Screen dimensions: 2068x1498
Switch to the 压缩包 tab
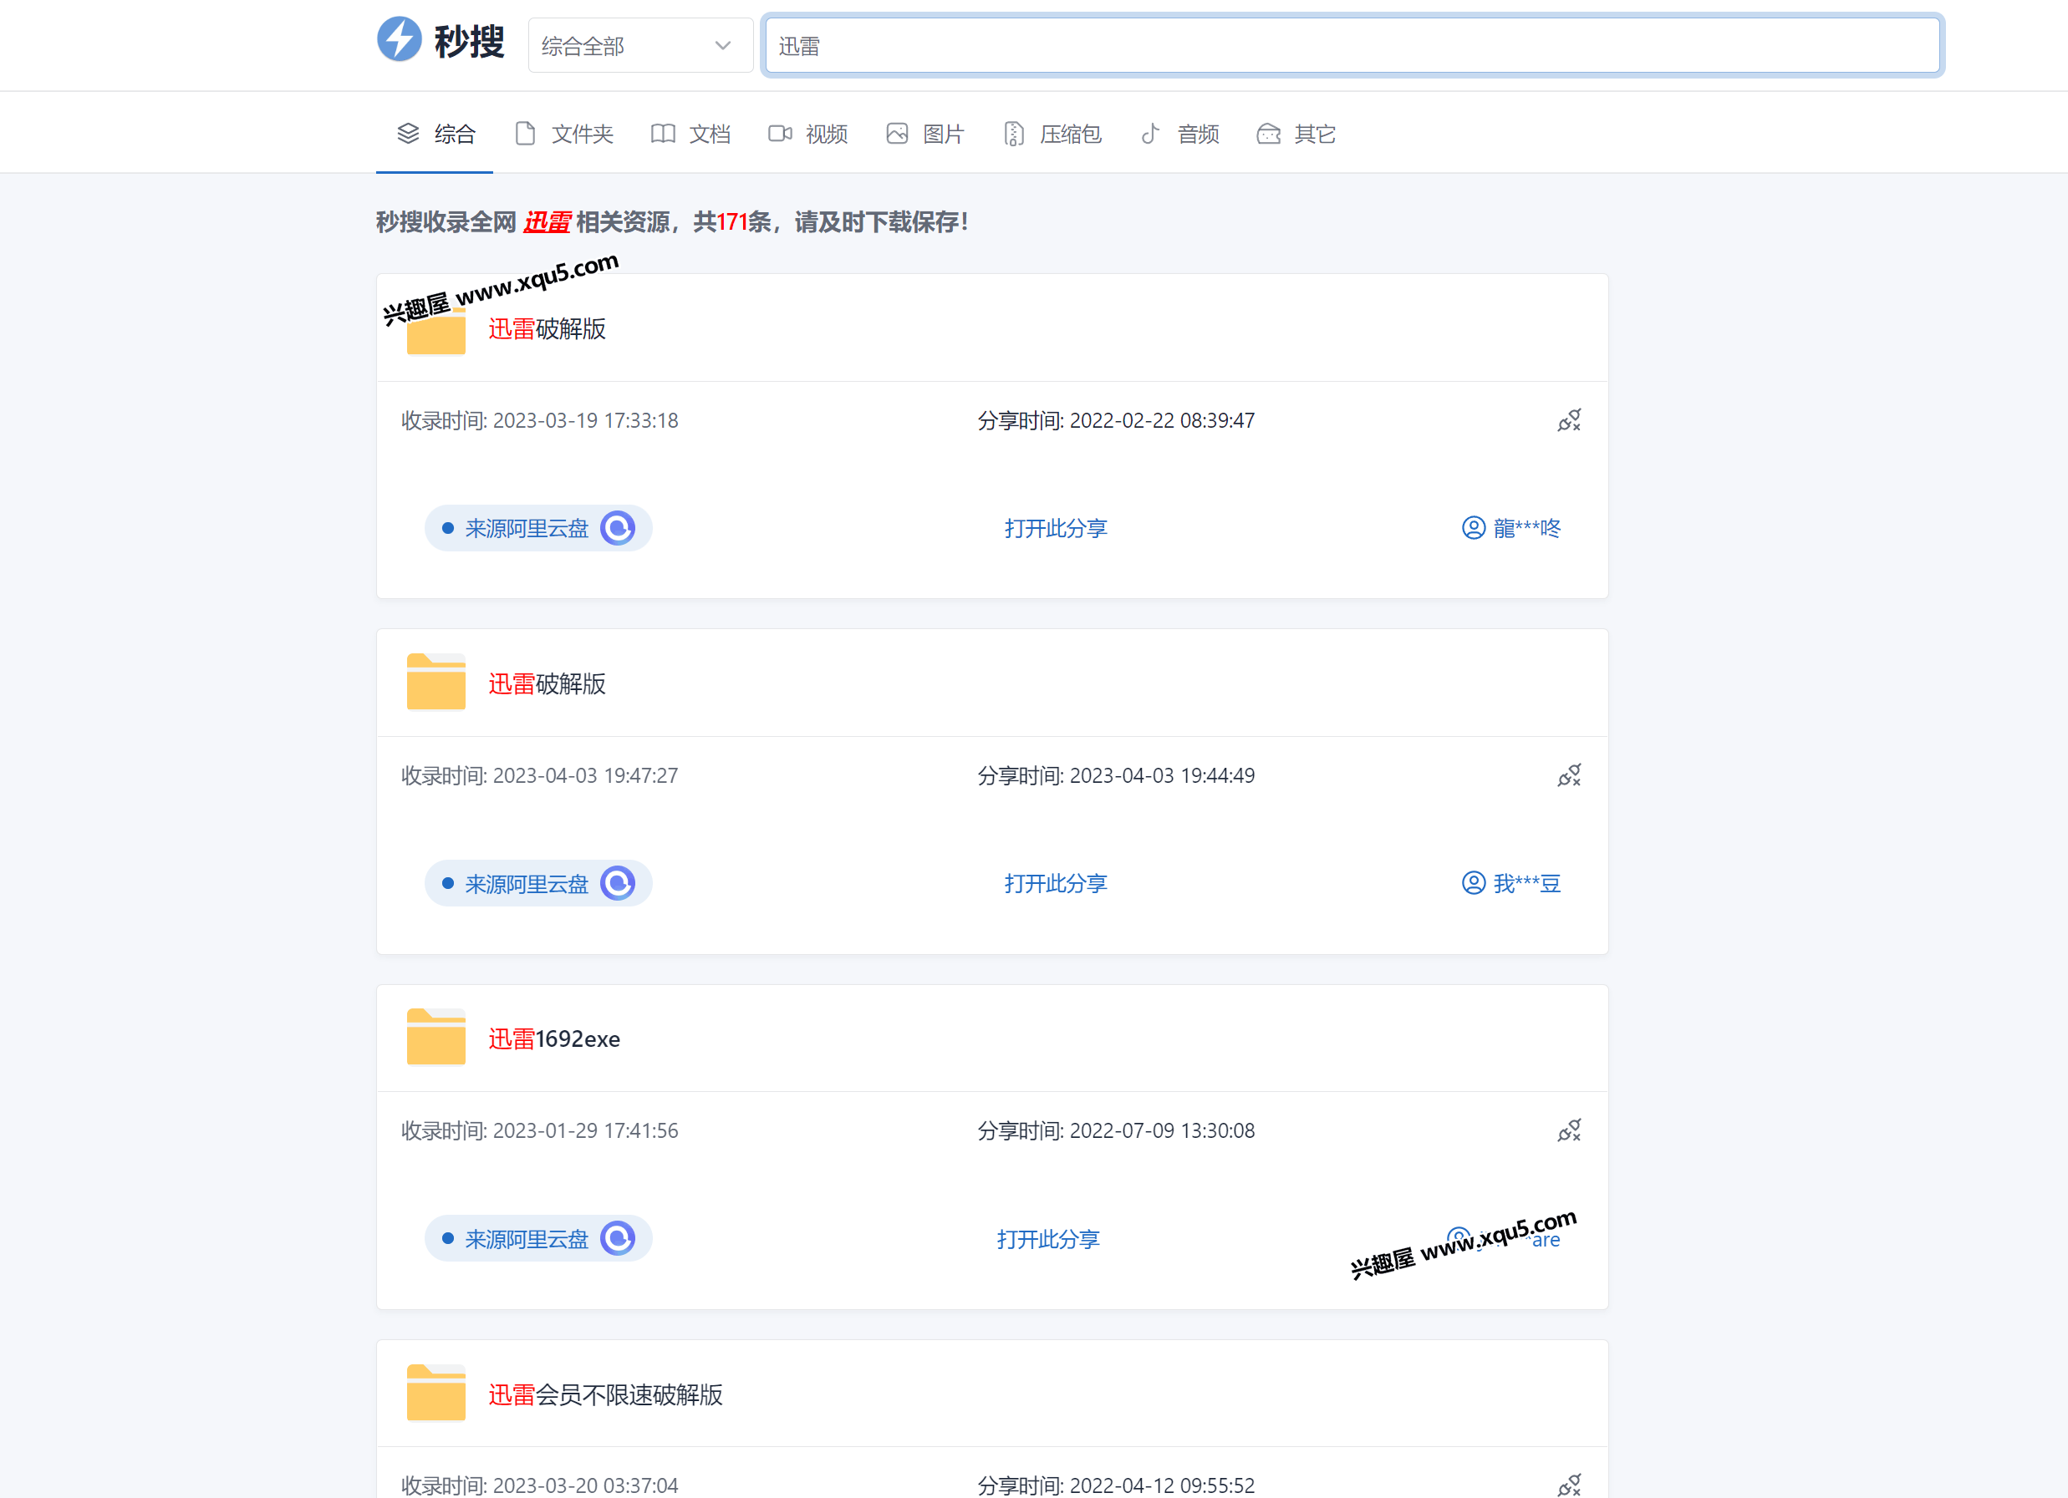coord(1052,134)
